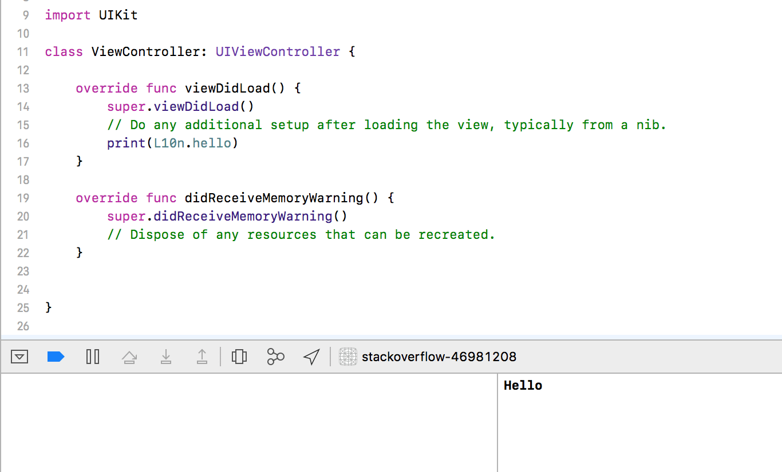Set a breakpoint at viewDidLoad on line 13
The width and height of the screenshot is (782, 472).
click(23, 88)
